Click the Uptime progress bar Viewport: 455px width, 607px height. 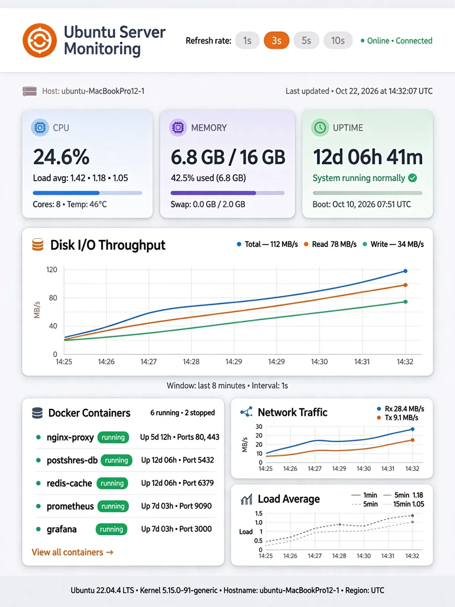coord(368,193)
